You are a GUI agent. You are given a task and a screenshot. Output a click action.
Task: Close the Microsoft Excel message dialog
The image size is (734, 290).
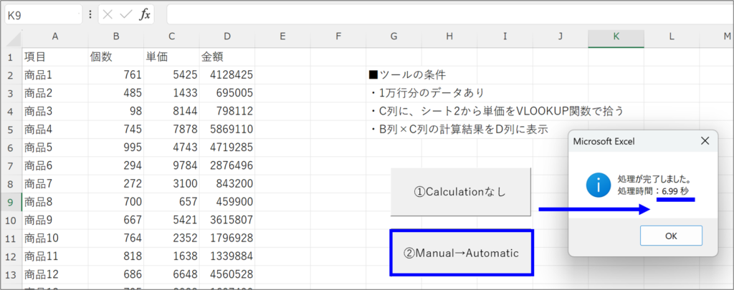pos(705,141)
